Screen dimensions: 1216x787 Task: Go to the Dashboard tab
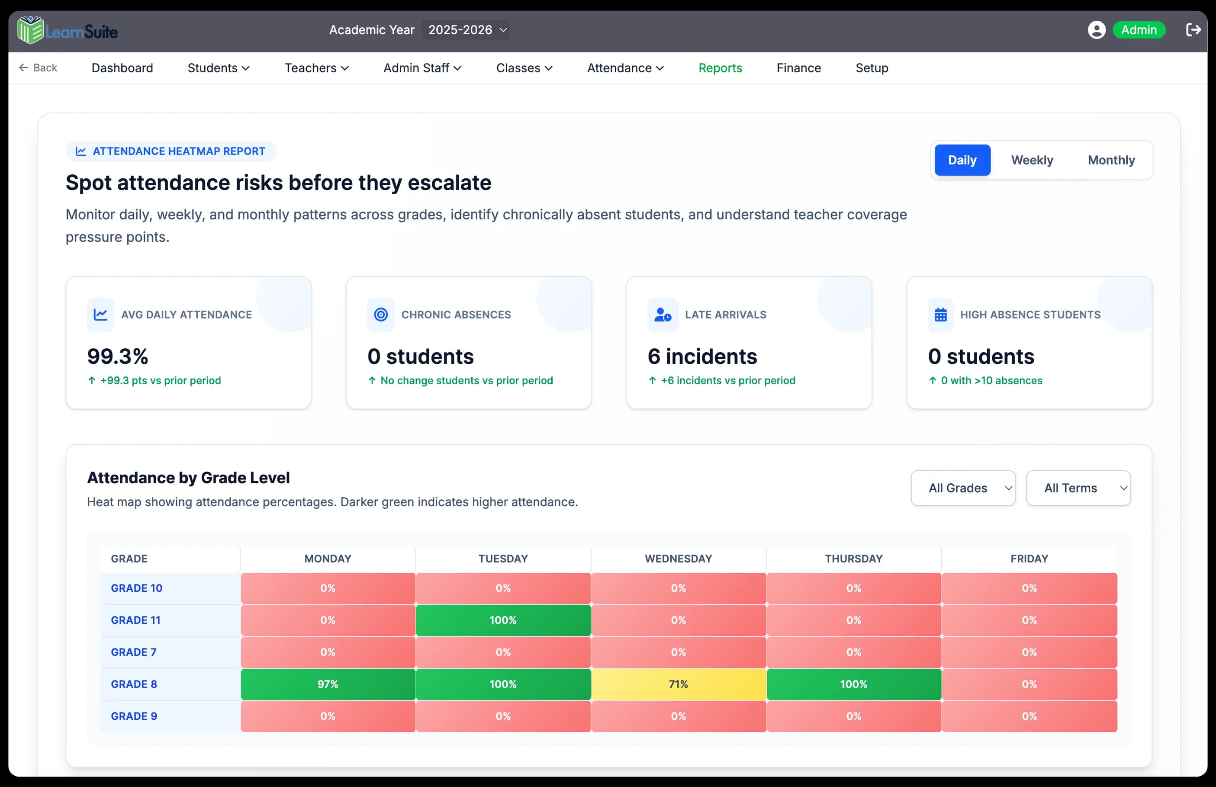point(122,68)
